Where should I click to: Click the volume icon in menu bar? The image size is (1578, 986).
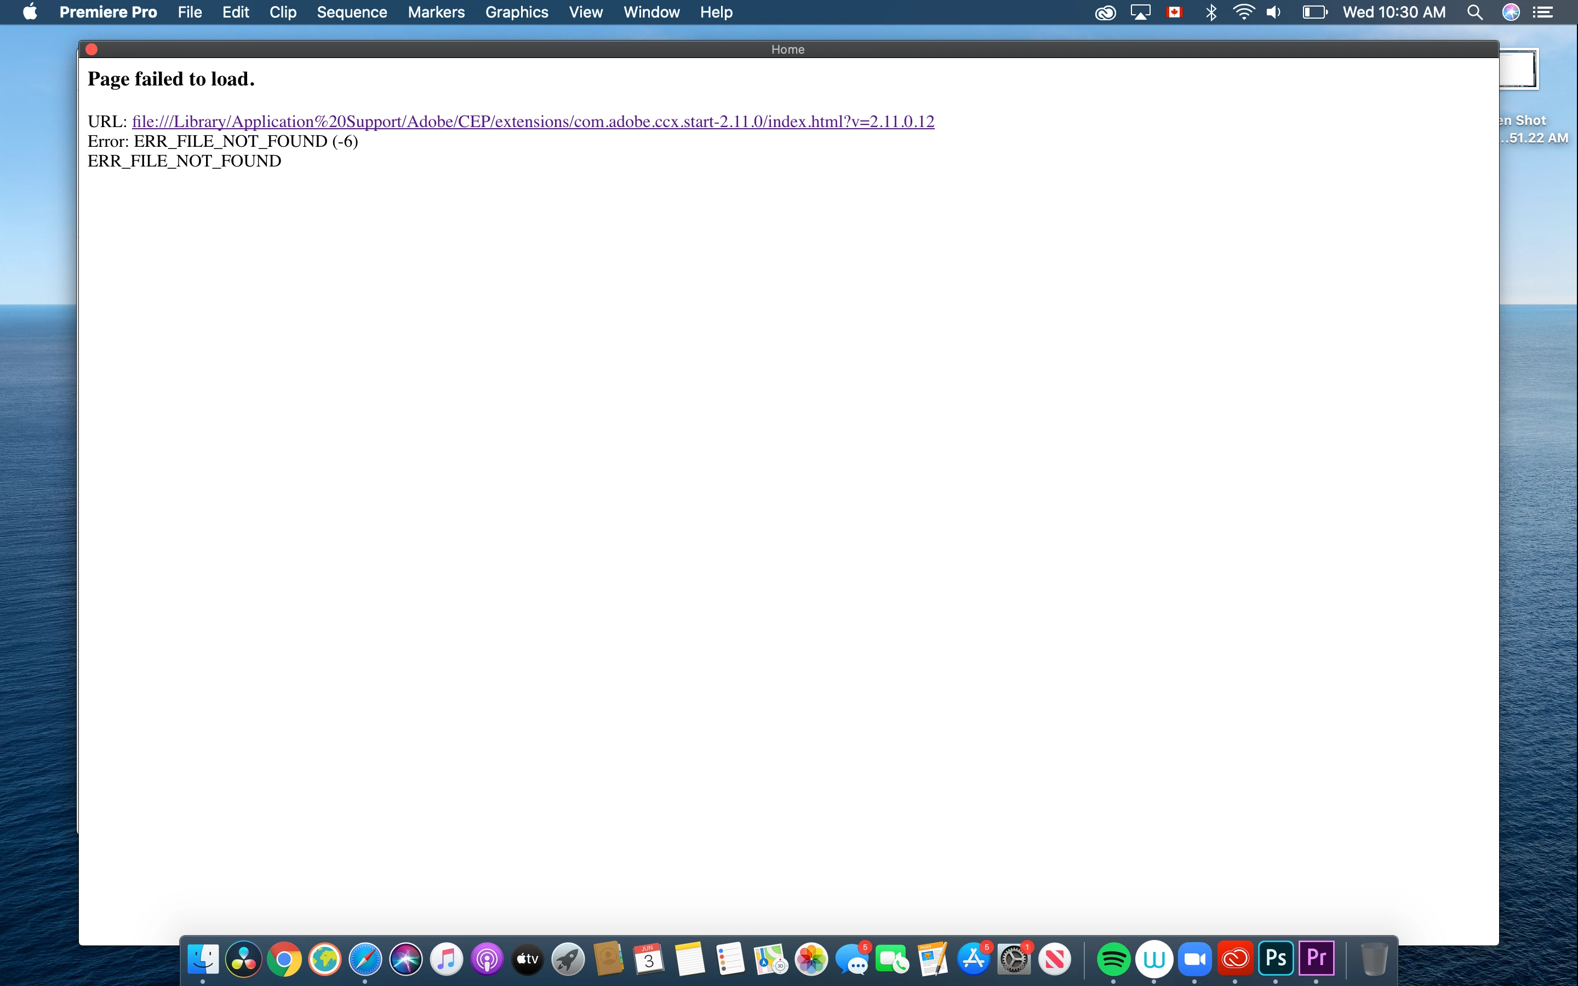click(x=1273, y=13)
